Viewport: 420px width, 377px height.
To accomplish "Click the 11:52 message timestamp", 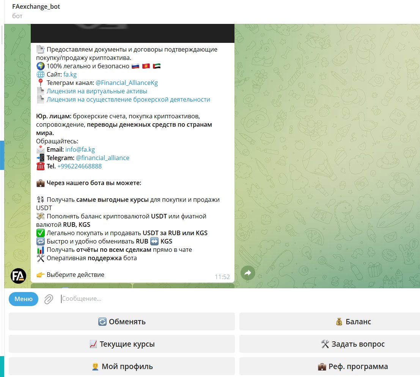I will 222,277.
